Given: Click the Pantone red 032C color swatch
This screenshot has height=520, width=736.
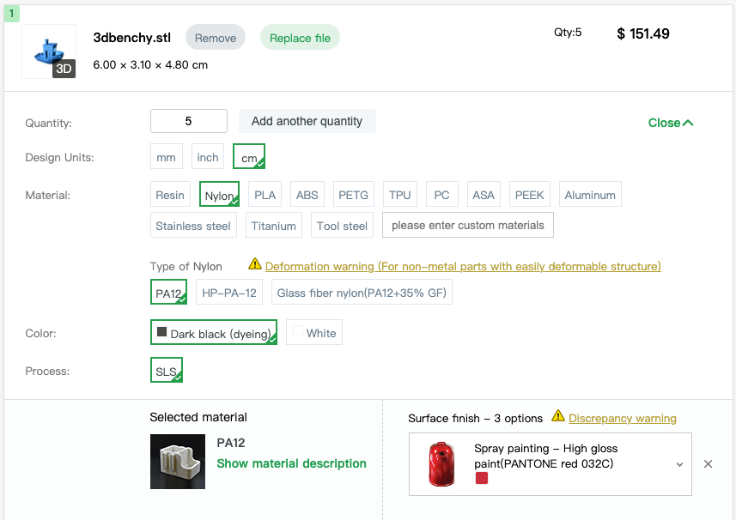Looking at the screenshot, I should point(482,478).
